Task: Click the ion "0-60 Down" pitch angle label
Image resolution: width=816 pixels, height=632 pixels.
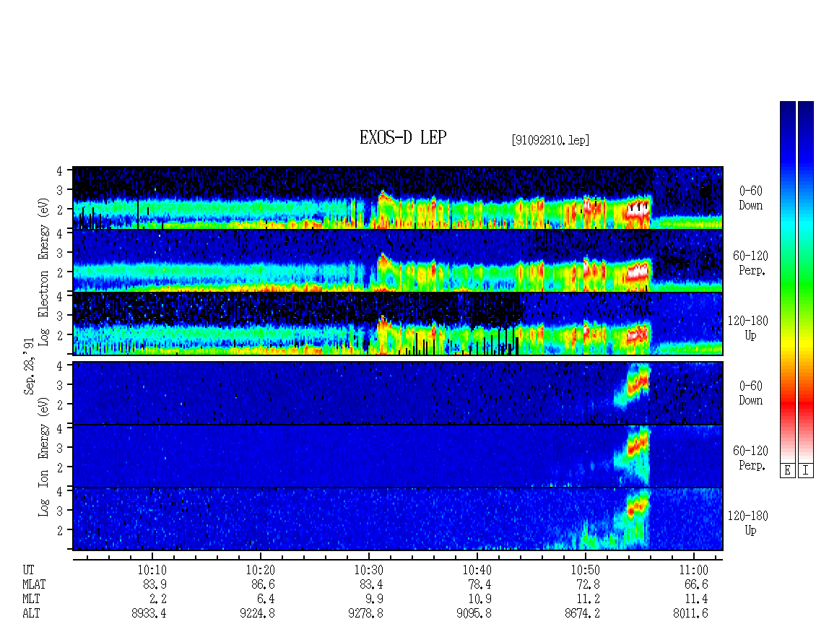Action: (x=750, y=393)
